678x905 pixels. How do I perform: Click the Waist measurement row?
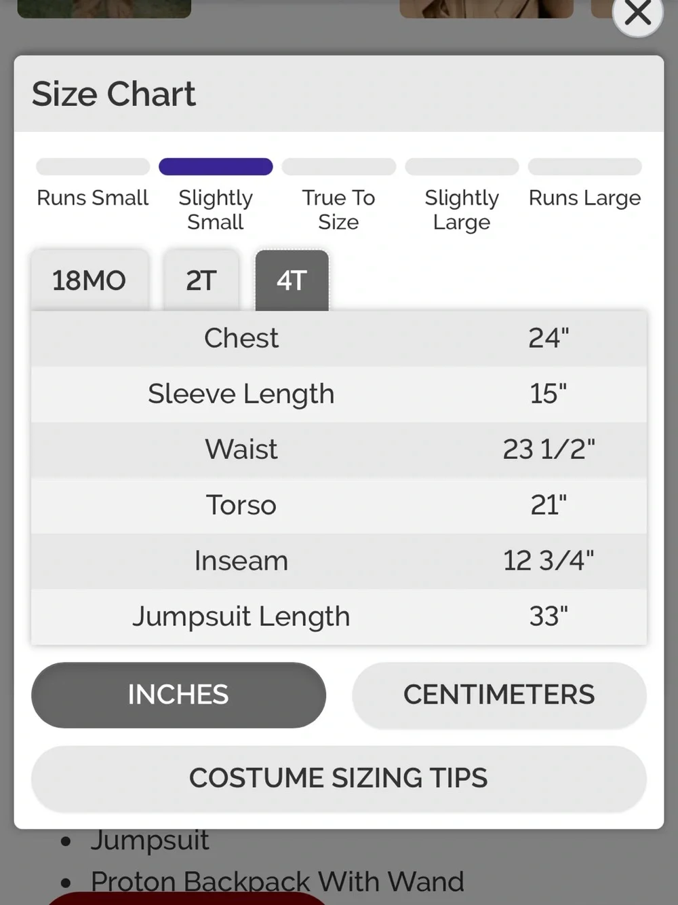[x=339, y=449]
